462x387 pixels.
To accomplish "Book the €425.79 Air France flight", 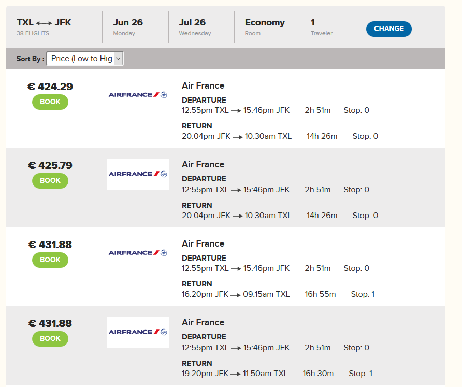I will (x=50, y=180).
